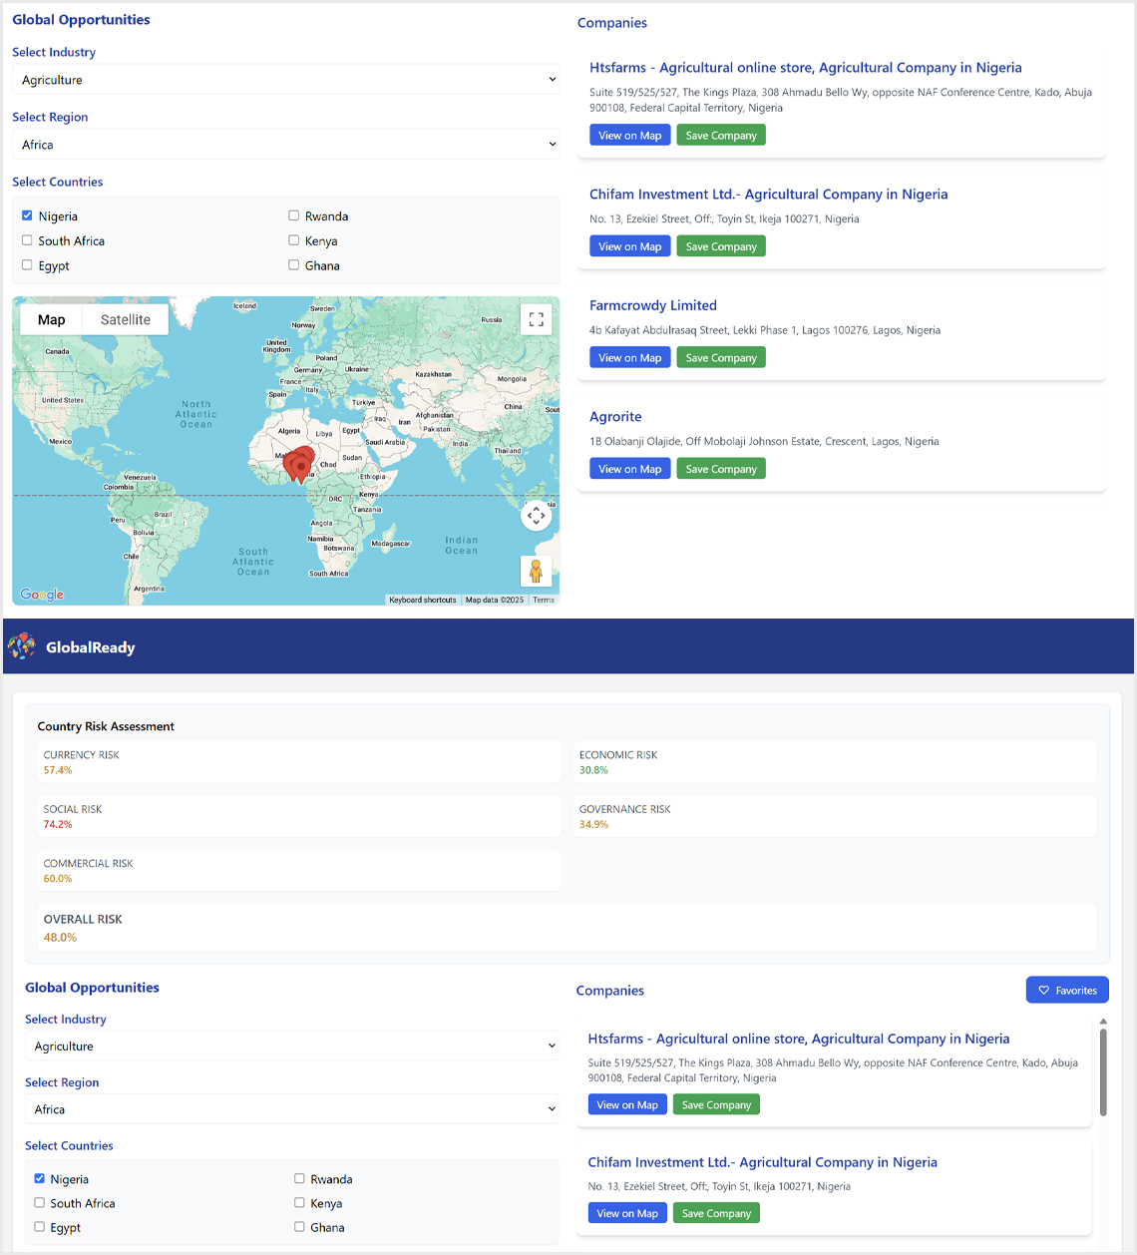1137x1255 pixels.
Task: Toggle Nigeria checkbox below the risk assessment
Action: click(40, 1178)
